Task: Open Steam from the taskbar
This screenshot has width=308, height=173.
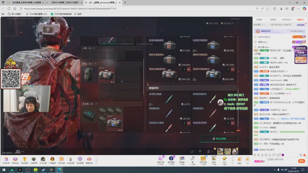Action: click(x=44, y=170)
